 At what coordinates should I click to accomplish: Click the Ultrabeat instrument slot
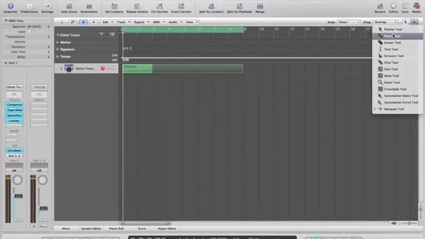pos(14,151)
